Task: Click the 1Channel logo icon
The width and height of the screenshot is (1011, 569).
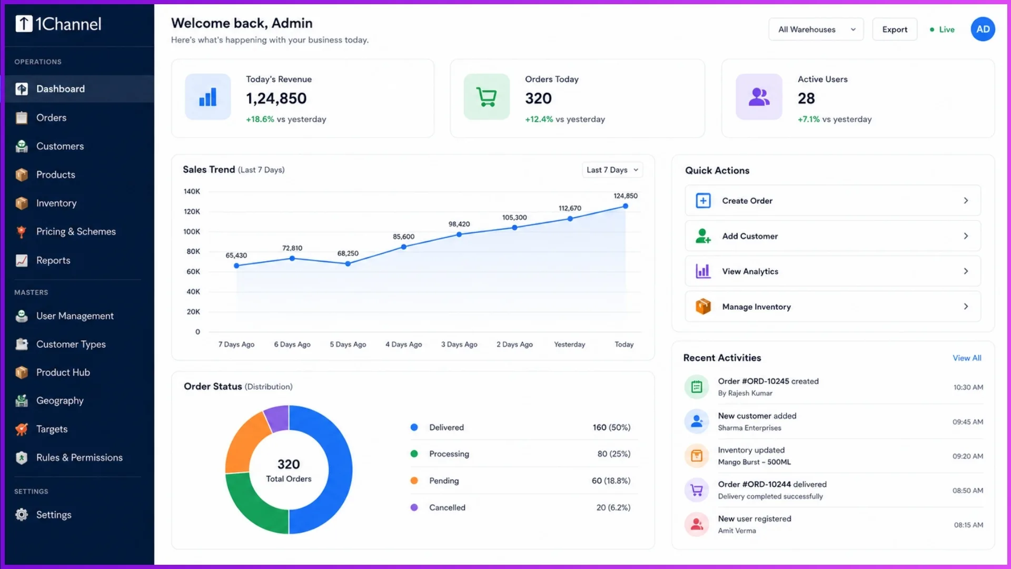Action: click(x=24, y=24)
